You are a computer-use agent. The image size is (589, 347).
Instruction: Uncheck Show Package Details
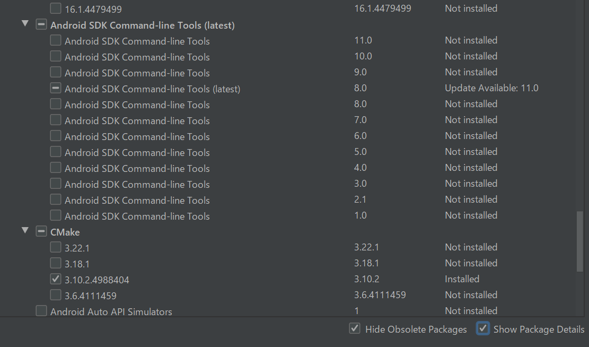(x=482, y=328)
